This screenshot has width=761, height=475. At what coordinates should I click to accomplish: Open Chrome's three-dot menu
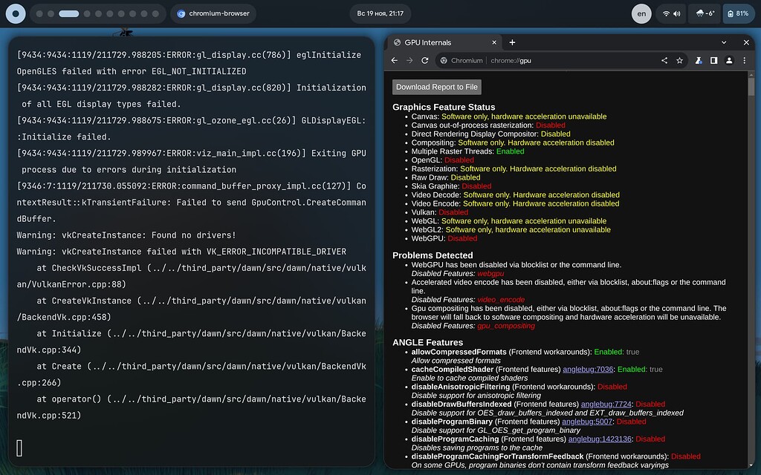click(745, 60)
